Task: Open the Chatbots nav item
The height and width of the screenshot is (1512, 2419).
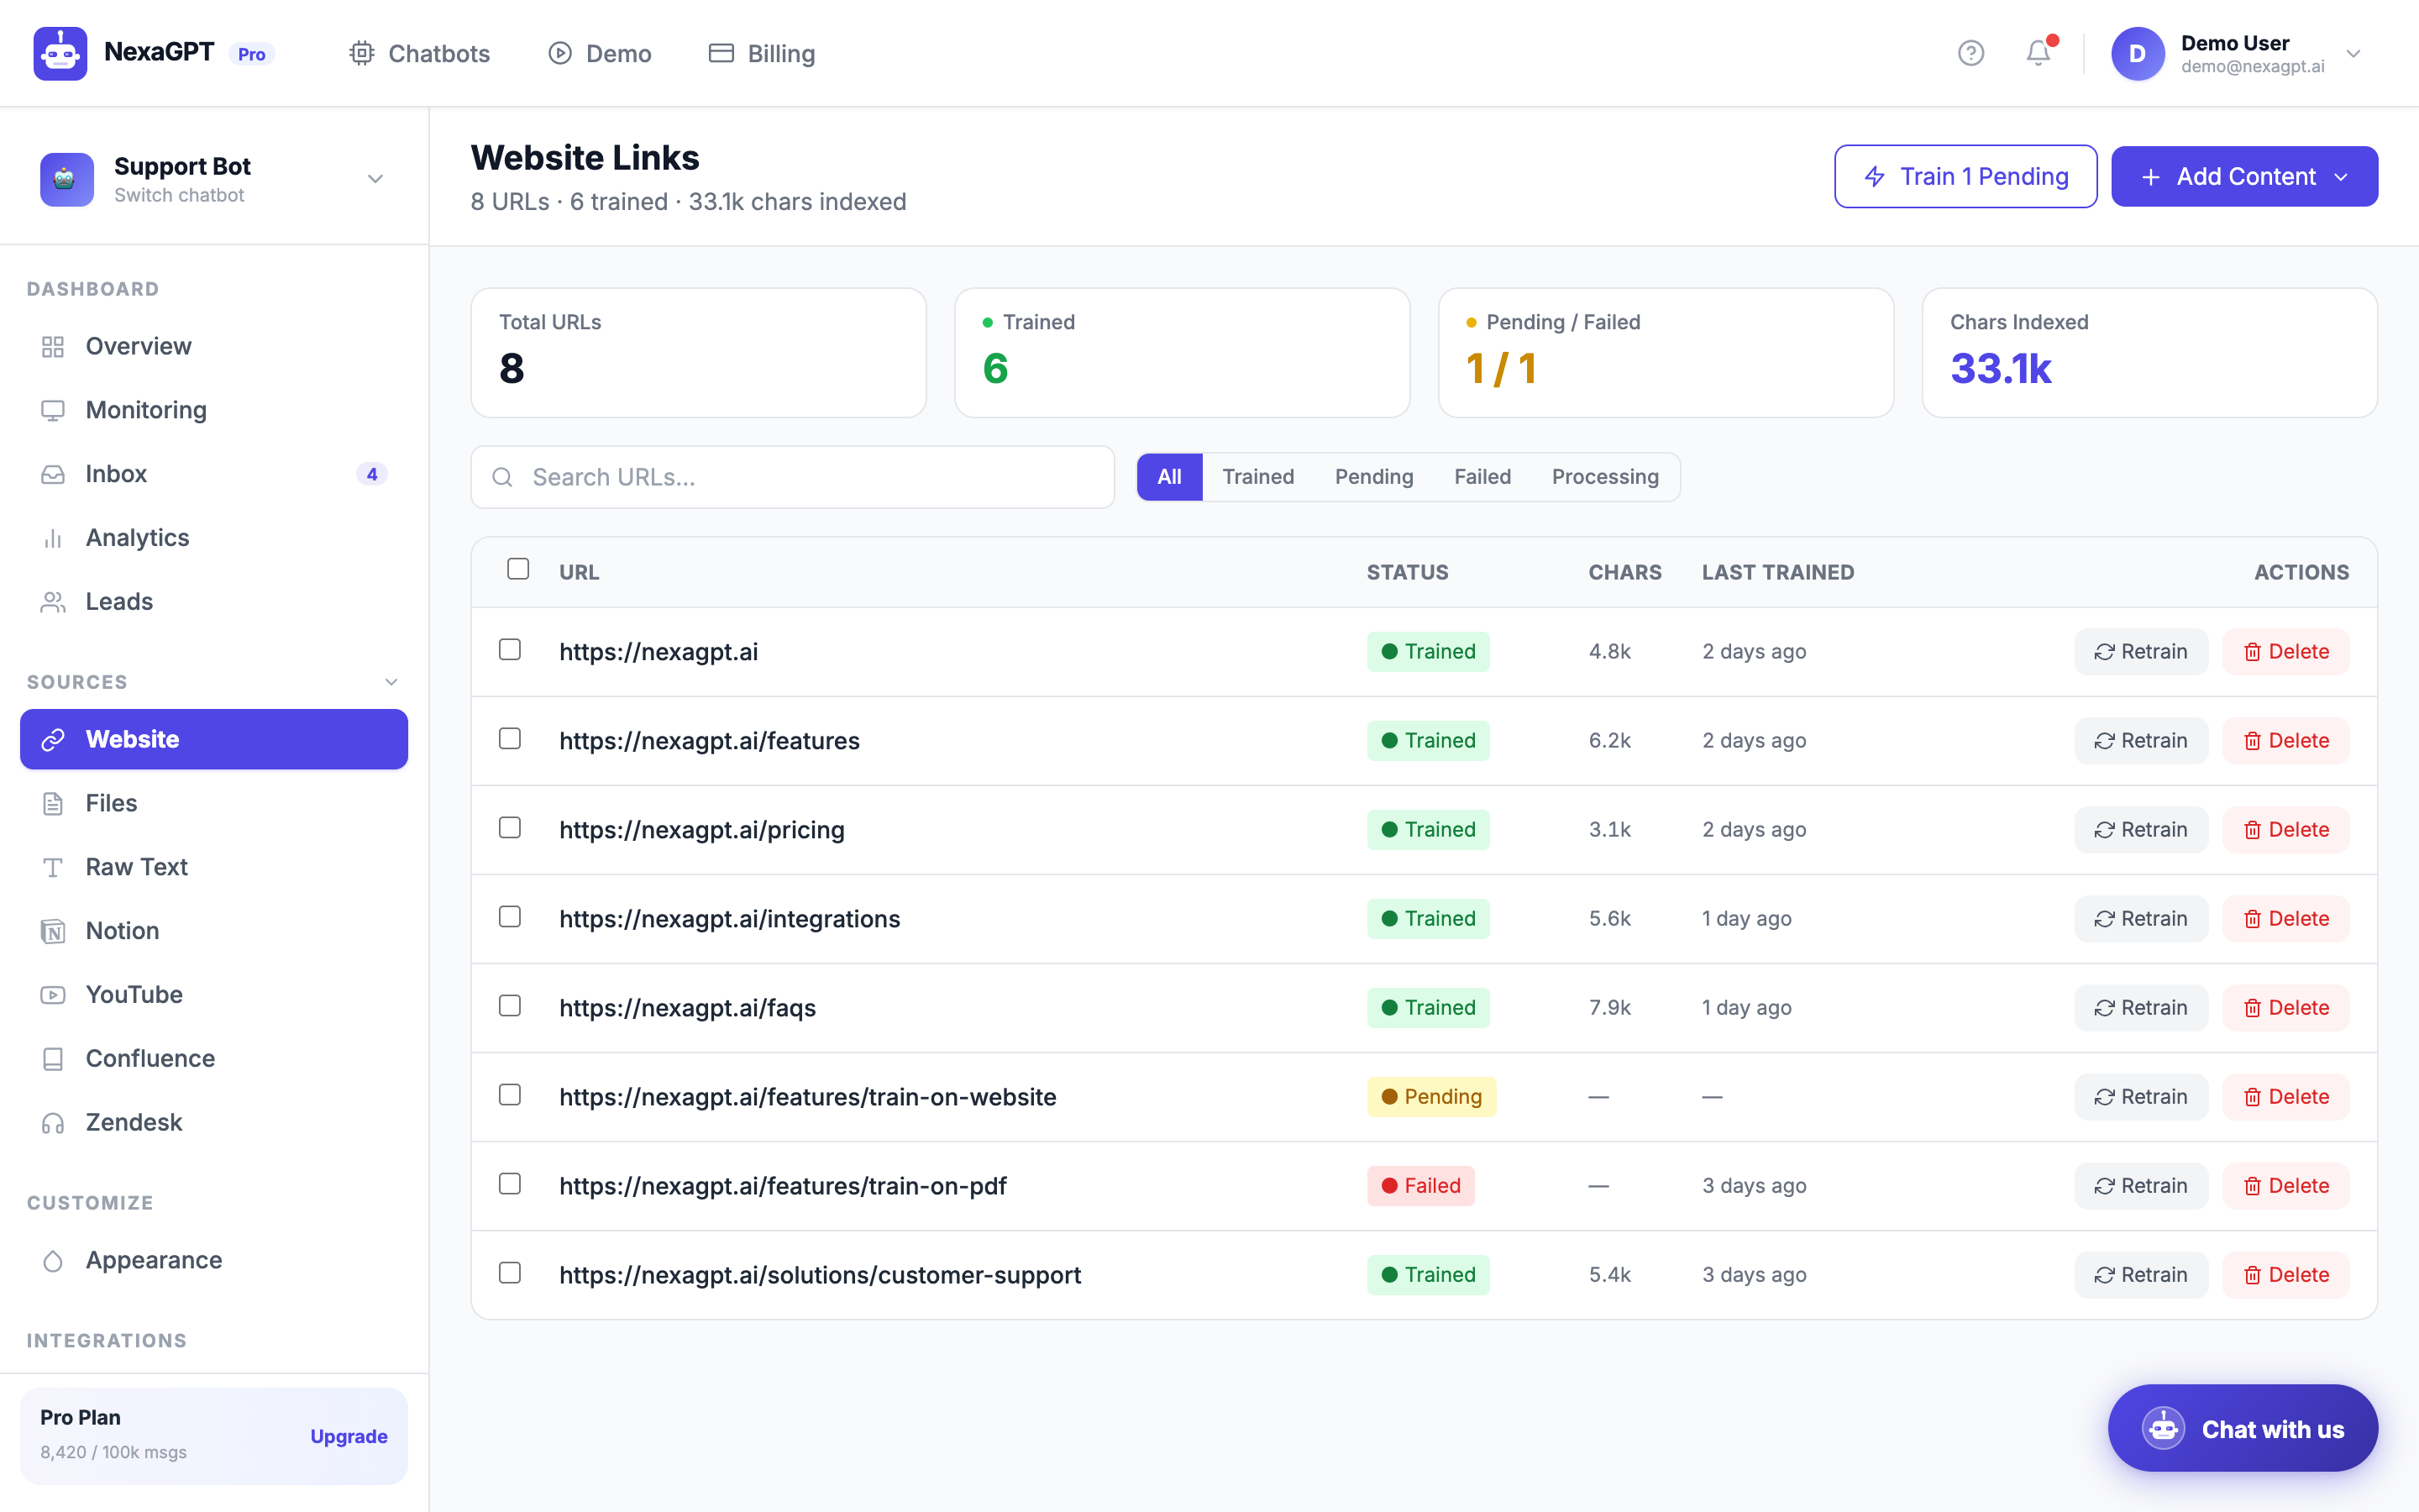Action: click(x=419, y=53)
